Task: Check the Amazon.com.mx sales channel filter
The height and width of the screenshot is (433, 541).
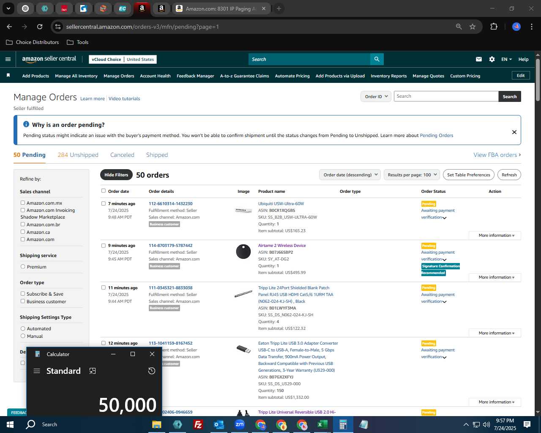Action: coord(23,203)
